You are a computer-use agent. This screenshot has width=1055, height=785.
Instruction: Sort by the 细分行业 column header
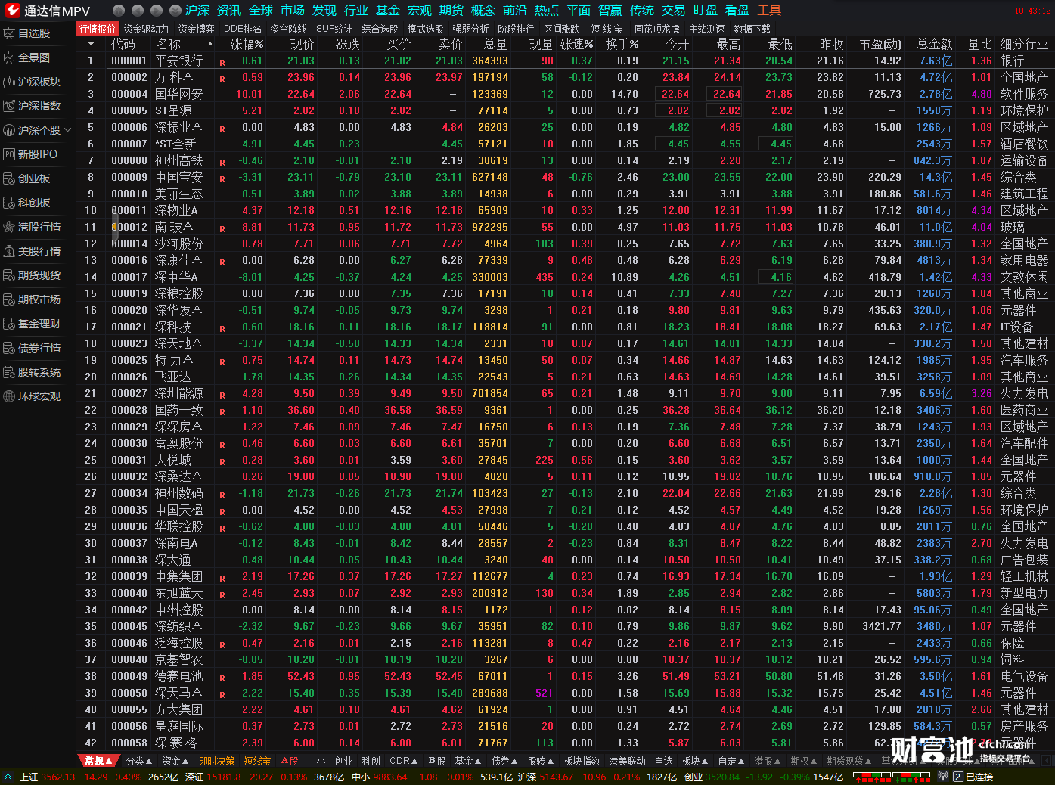[1024, 44]
